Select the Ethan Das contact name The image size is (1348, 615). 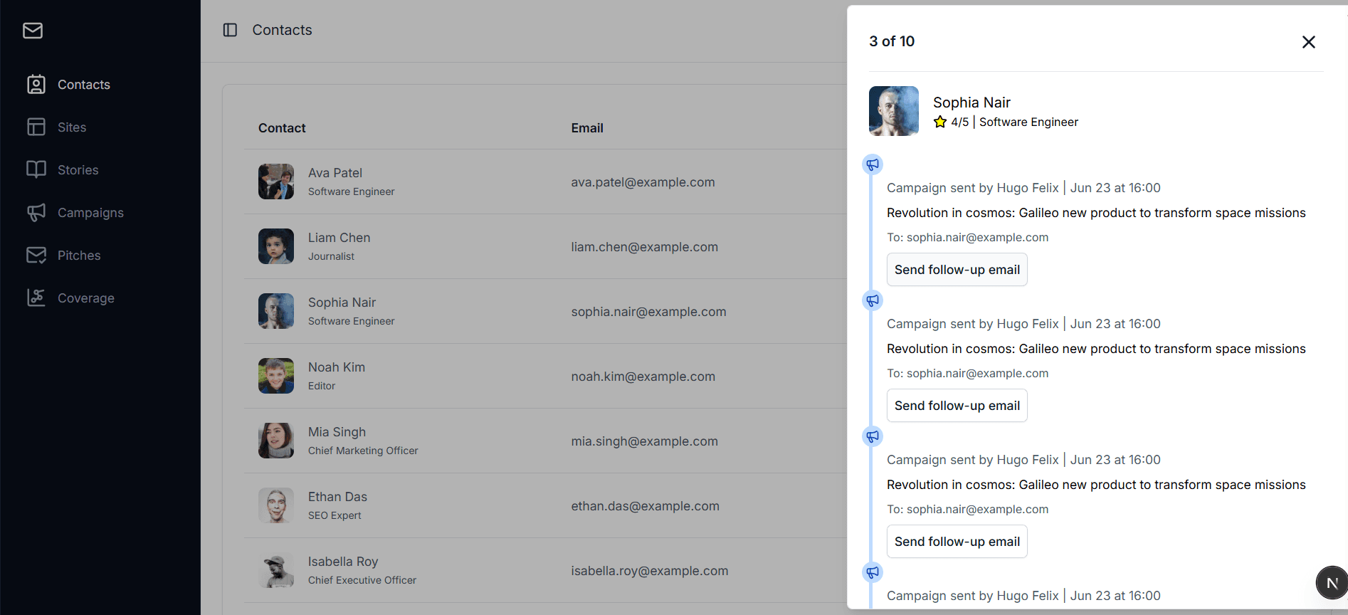[338, 497]
